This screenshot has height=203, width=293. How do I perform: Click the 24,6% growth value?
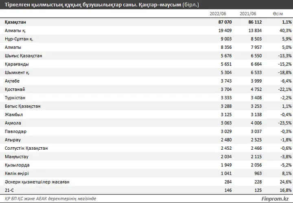pyautogui.click(x=286, y=182)
